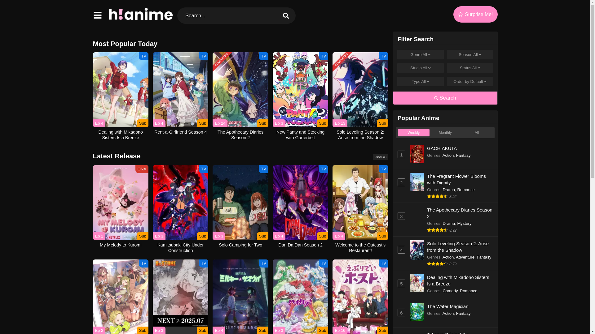Click Drama genre under Fragrant Flower
Viewport: 595px width, 334px height.
(449, 190)
